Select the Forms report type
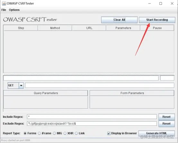Viewport: 178px width, 143px height. coord(30,133)
